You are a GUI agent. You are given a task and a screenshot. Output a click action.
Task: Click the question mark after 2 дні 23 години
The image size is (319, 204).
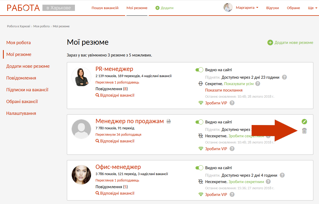[284, 77]
